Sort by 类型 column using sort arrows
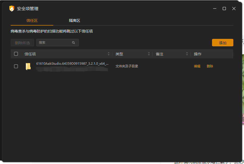This screenshot has width=244, height=164. pos(149,54)
